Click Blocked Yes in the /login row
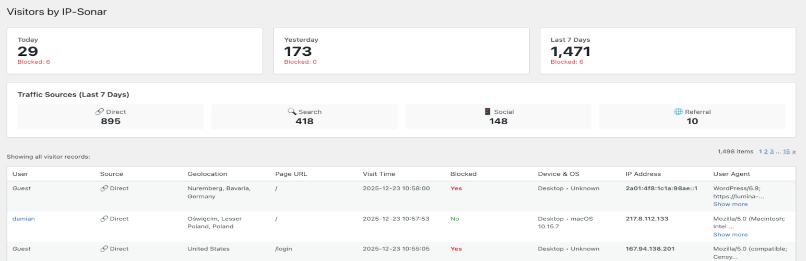The width and height of the screenshot is (806, 261). pos(456,249)
